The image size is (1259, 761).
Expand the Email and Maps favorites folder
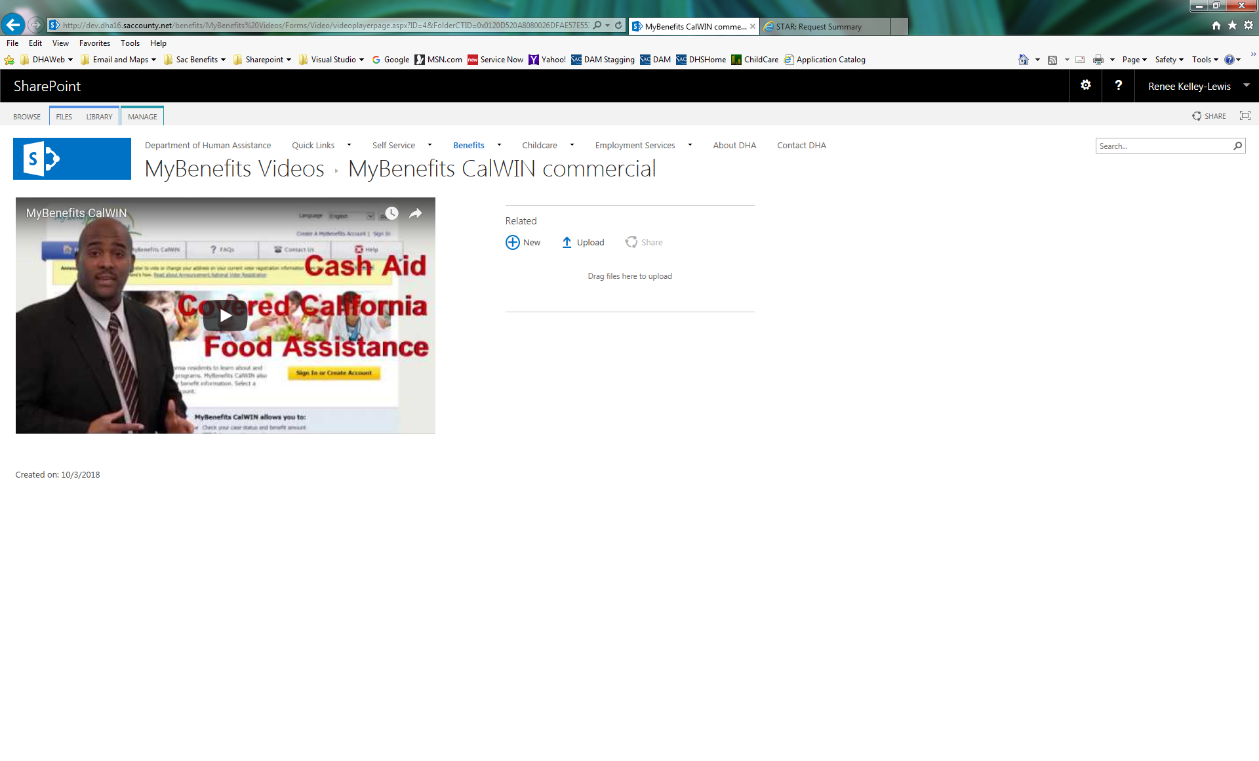pyautogui.click(x=118, y=60)
